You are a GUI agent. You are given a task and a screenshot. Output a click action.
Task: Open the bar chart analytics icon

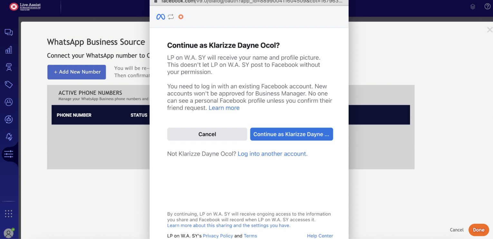click(x=9, y=50)
